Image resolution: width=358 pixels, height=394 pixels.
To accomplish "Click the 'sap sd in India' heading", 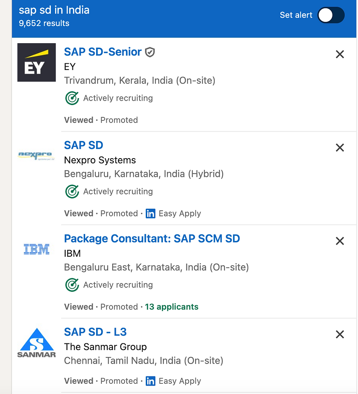I will 54,10.
